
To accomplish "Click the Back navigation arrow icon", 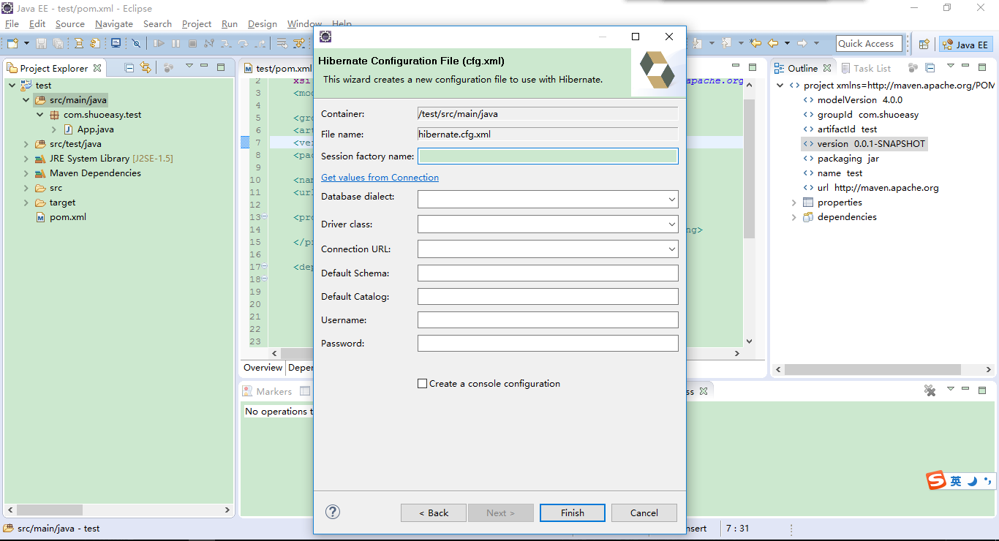I will pos(772,43).
